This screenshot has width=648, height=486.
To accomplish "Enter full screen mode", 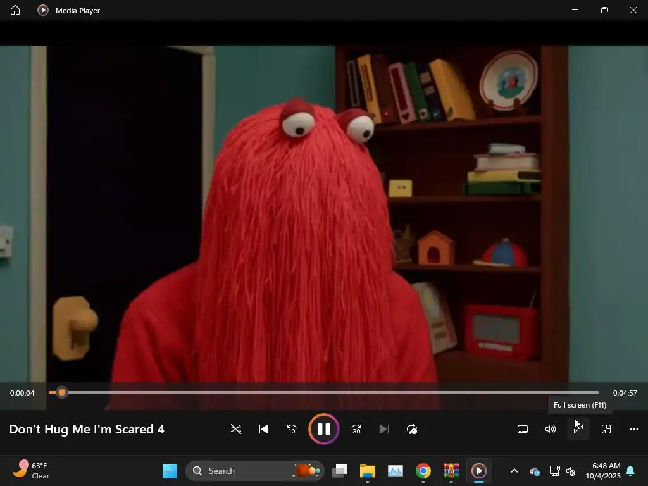I will (x=578, y=430).
